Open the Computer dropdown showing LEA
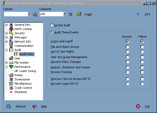Image resolution: width=157 pixels, height=113 pixels. coord(65,14)
